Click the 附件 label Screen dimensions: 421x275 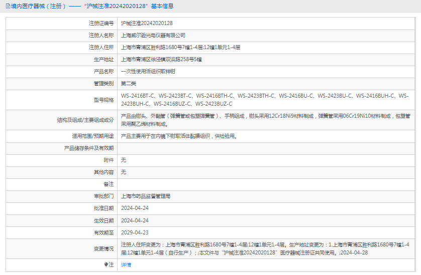pos(109,160)
